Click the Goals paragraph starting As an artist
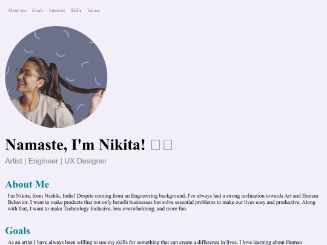327x245 pixels. coord(155,243)
